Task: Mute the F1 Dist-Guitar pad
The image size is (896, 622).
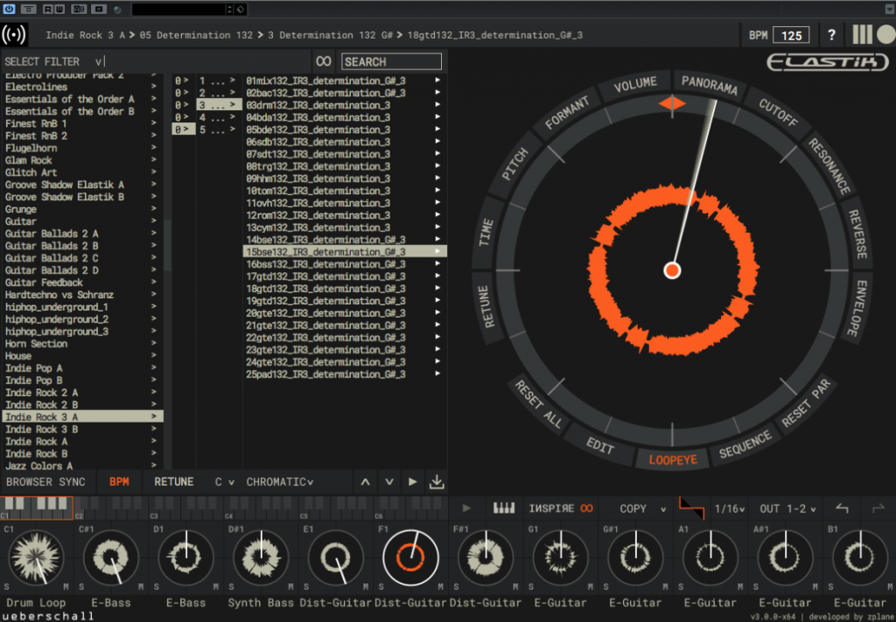Action: [439, 586]
